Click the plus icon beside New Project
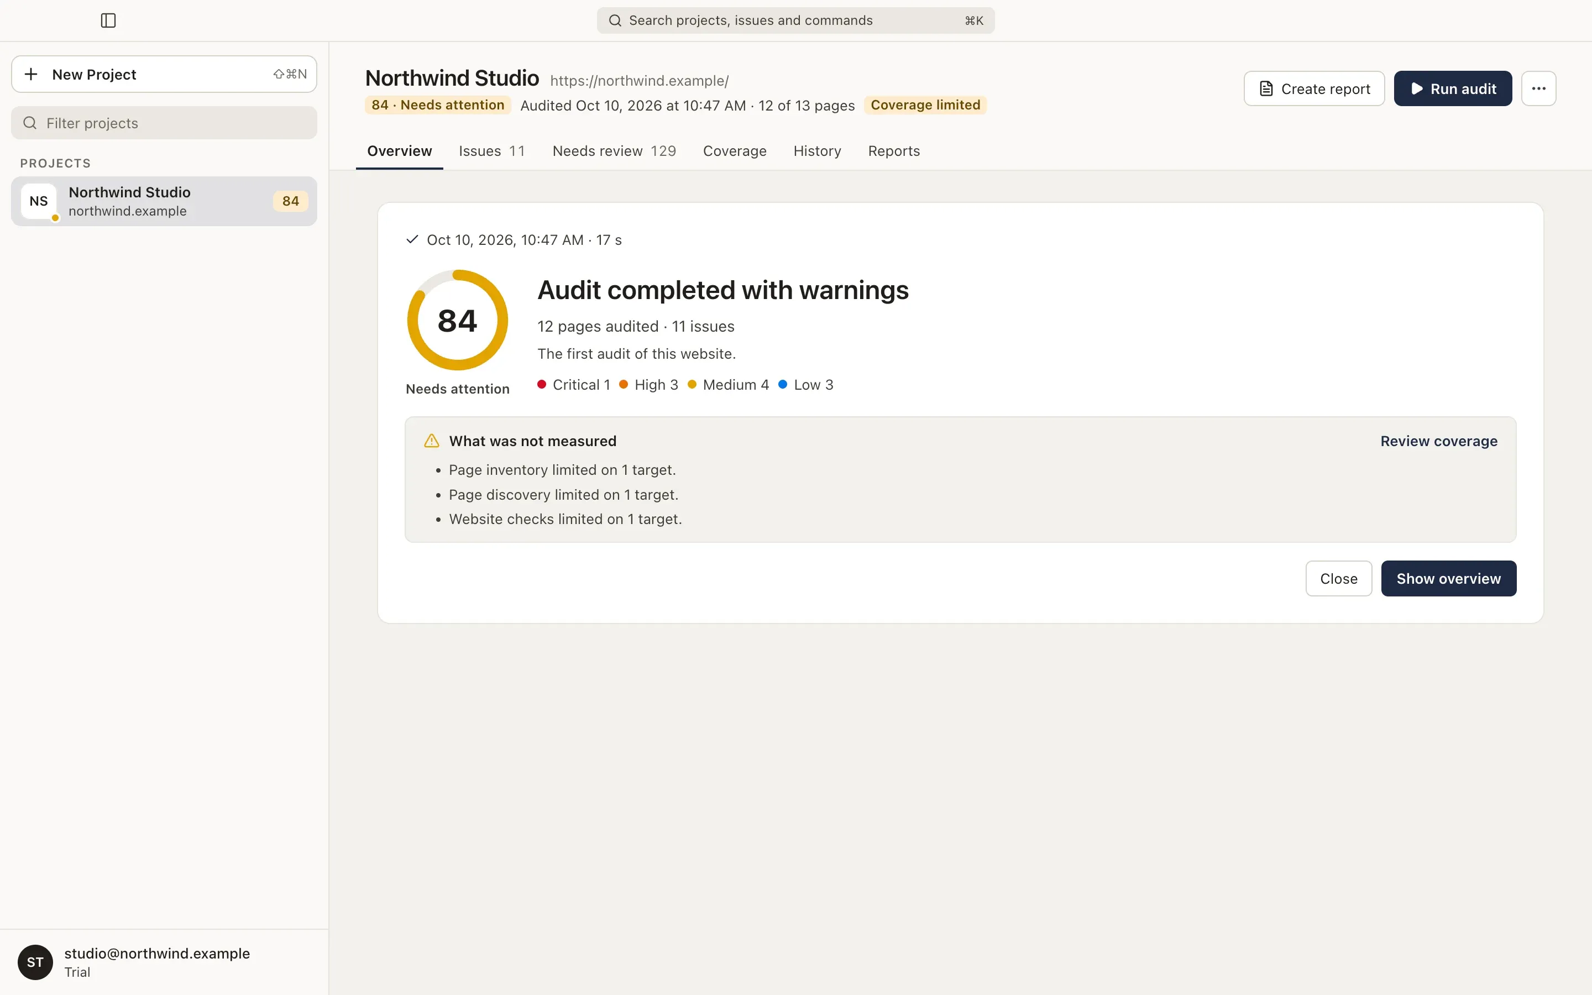 [x=31, y=75]
